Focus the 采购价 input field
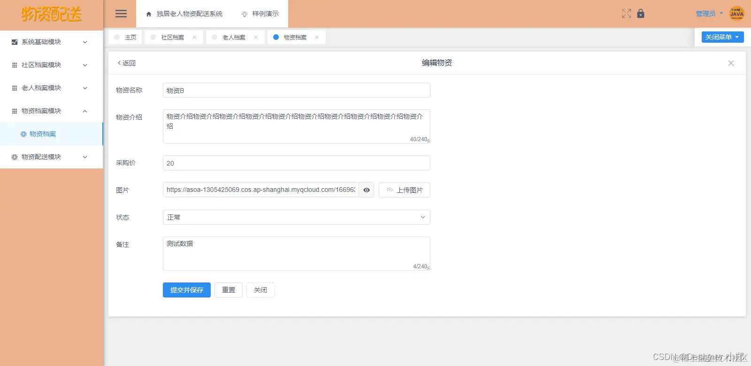751x366 pixels. [x=297, y=163]
